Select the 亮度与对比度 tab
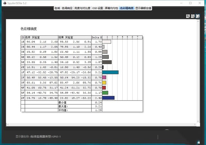The width and height of the screenshot is (206, 145). tap(82, 8)
